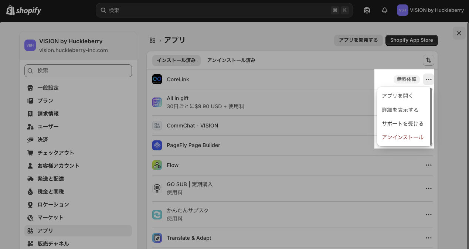The height and width of the screenshot is (249, 469).
Task: Focus the sidebar 検索 field
Action: point(78,71)
